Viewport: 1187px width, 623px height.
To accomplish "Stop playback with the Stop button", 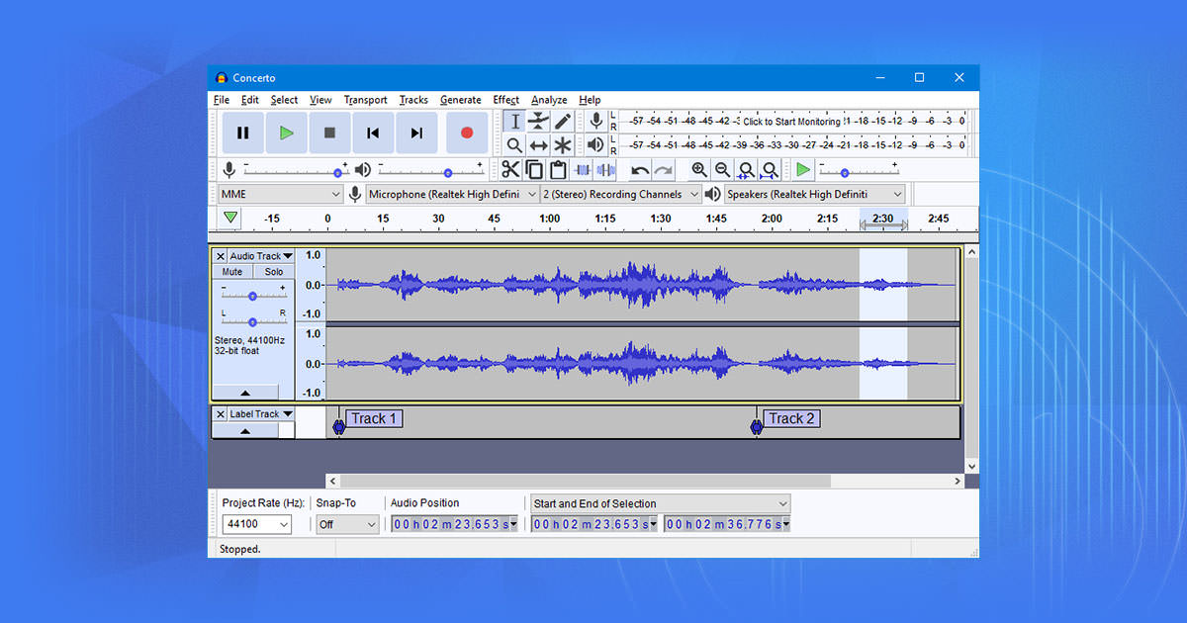I will tap(329, 133).
